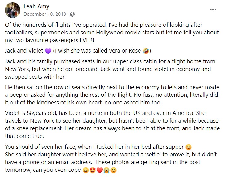Screen dimensions: 225x177
Task: Click the red heart emoji in last line
Action: (100, 170)
